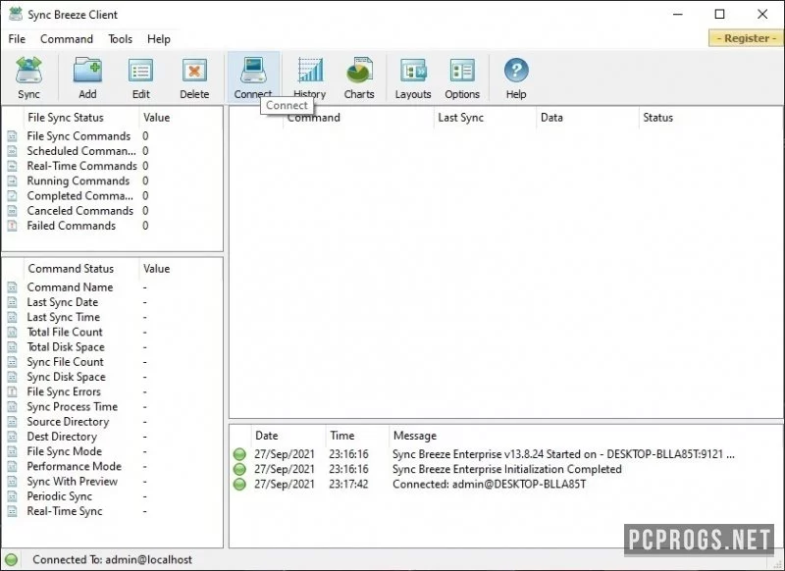
Task: Click the Delete toolbar icon
Action: [x=194, y=71]
